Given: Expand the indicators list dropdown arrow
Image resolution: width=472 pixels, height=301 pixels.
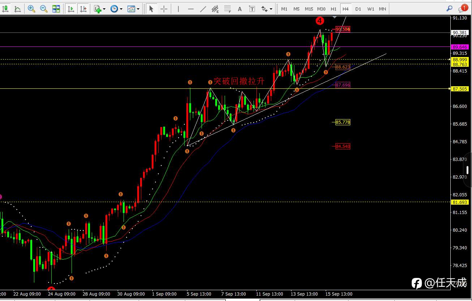Looking at the screenshot, I should click(x=104, y=9).
